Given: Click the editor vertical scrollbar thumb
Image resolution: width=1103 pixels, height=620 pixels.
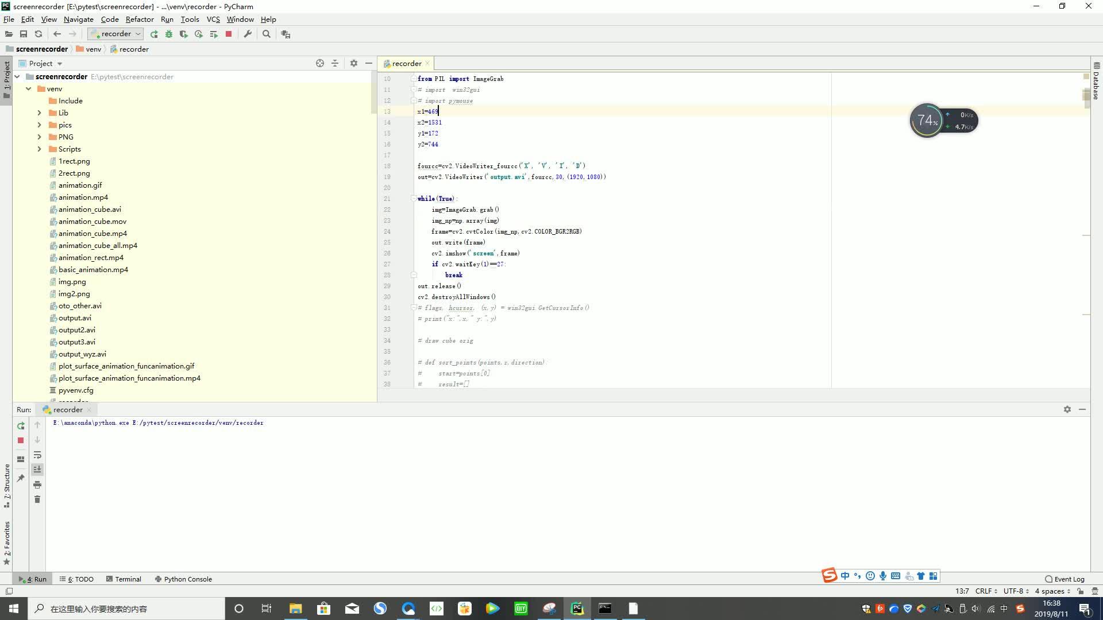Looking at the screenshot, I should click(1086, 98).
